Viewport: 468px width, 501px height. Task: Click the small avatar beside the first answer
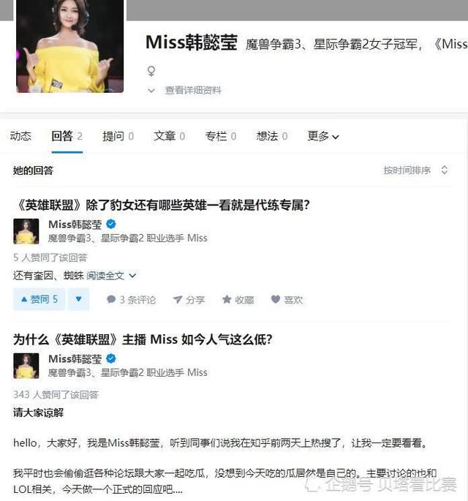point(26,231)
